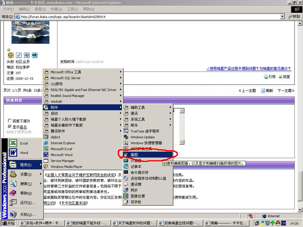Launch Calculator (计算器) from the Accessories menu

point(148,160)
